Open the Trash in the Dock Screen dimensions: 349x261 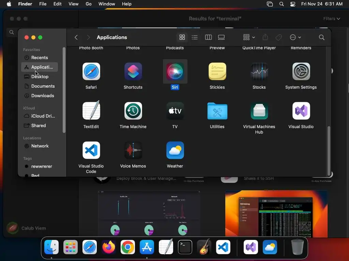point(297,247)
